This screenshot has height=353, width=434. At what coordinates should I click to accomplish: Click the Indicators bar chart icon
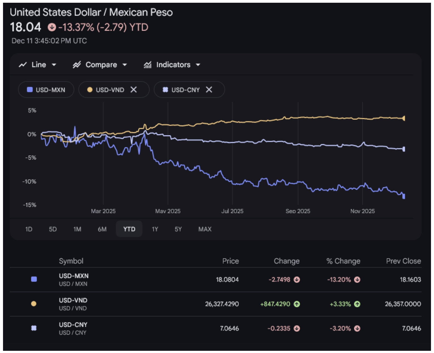(x=148, y=65)
